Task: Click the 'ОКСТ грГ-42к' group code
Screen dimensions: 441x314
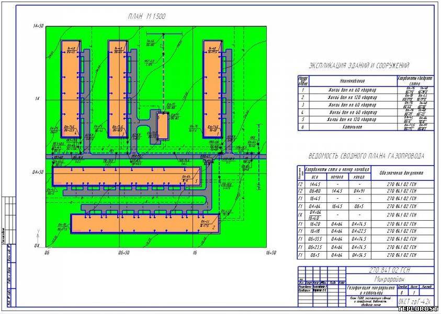Action: click(x=414, y=301)
